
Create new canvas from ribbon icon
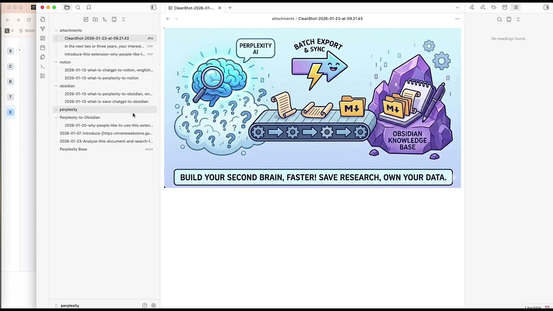[42, 38]
